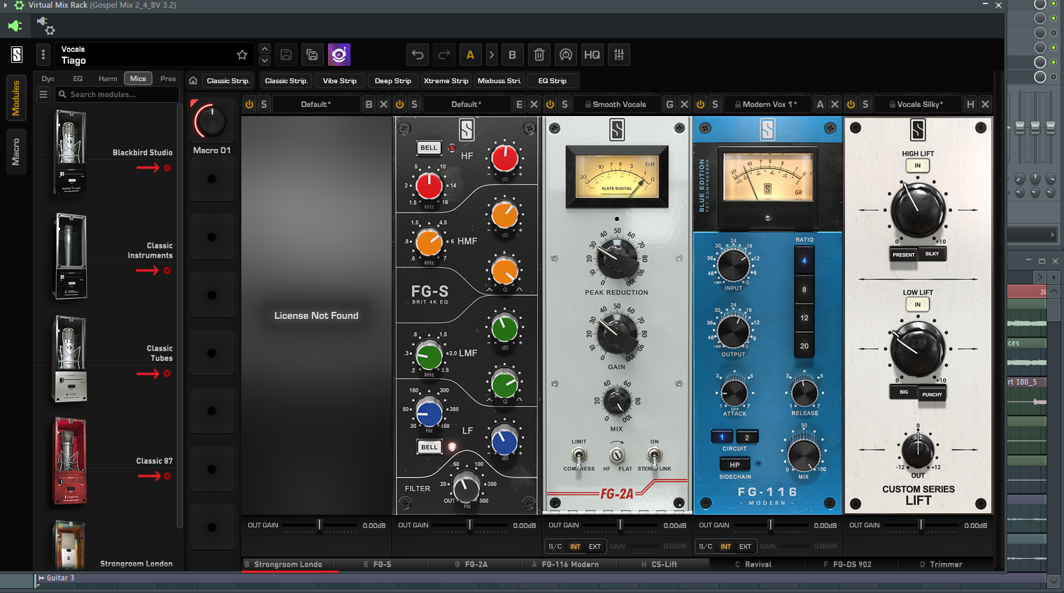Screen dimensions: 1064x593
Task: Switch to the Dyn modules tab
Action: coord(48,78)
